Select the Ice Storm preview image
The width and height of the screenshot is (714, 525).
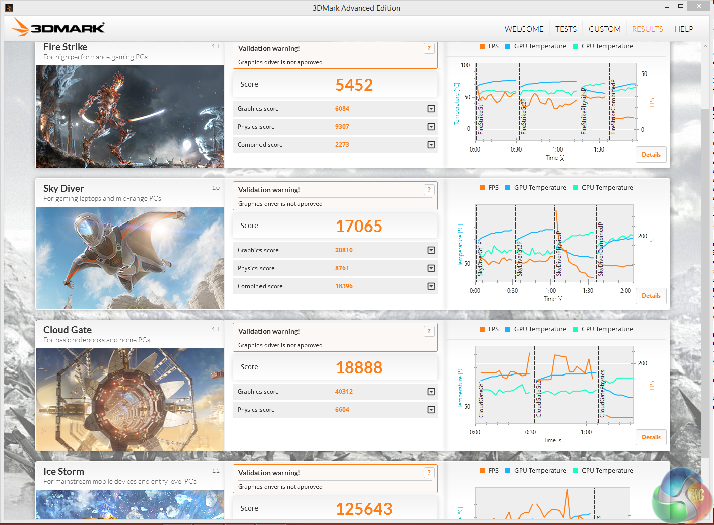click(x=130, y=504)
